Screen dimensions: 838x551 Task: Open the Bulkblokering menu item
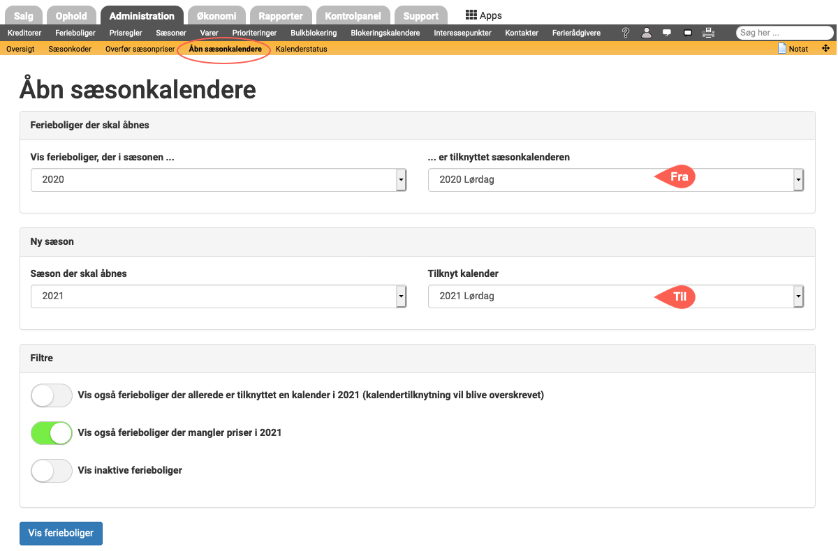tap(314, 33)
